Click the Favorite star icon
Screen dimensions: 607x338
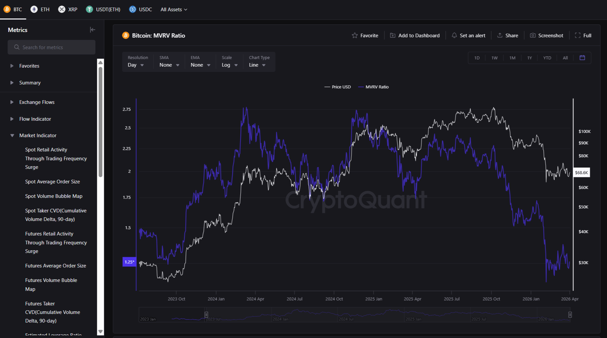pos(355,35)
